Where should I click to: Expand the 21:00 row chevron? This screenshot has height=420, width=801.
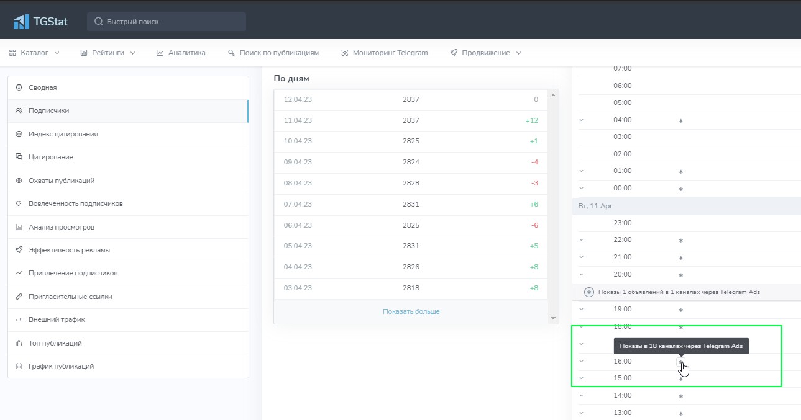[x=582, y=257]
